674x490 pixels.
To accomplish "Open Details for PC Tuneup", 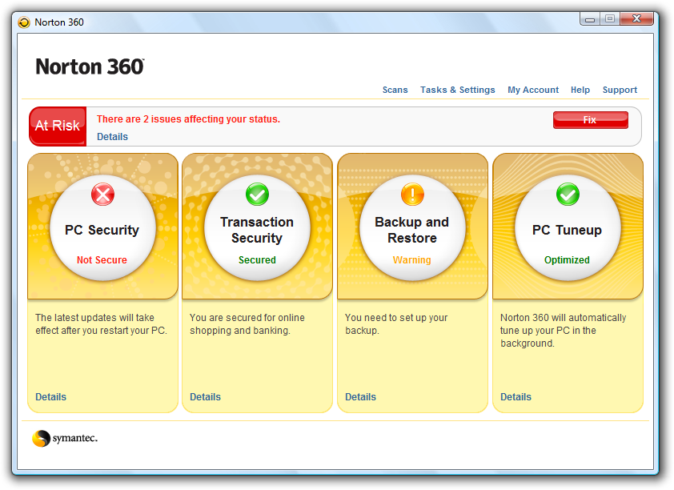I will pyautogui.click(x=516, y=397).
